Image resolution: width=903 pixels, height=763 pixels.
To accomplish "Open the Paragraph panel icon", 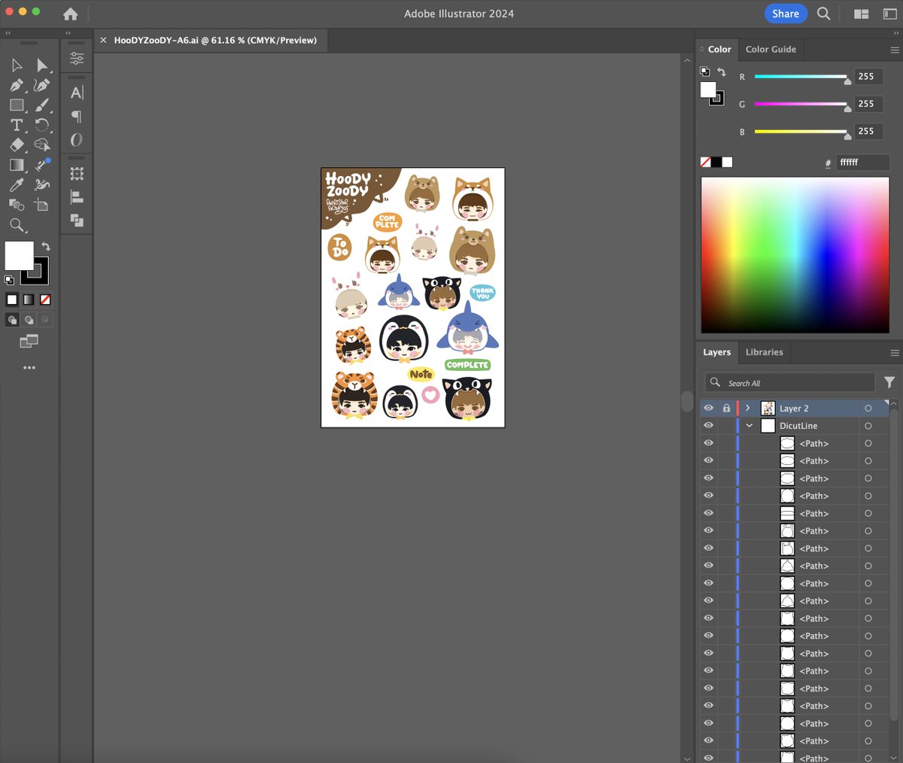I will [77, 116].
